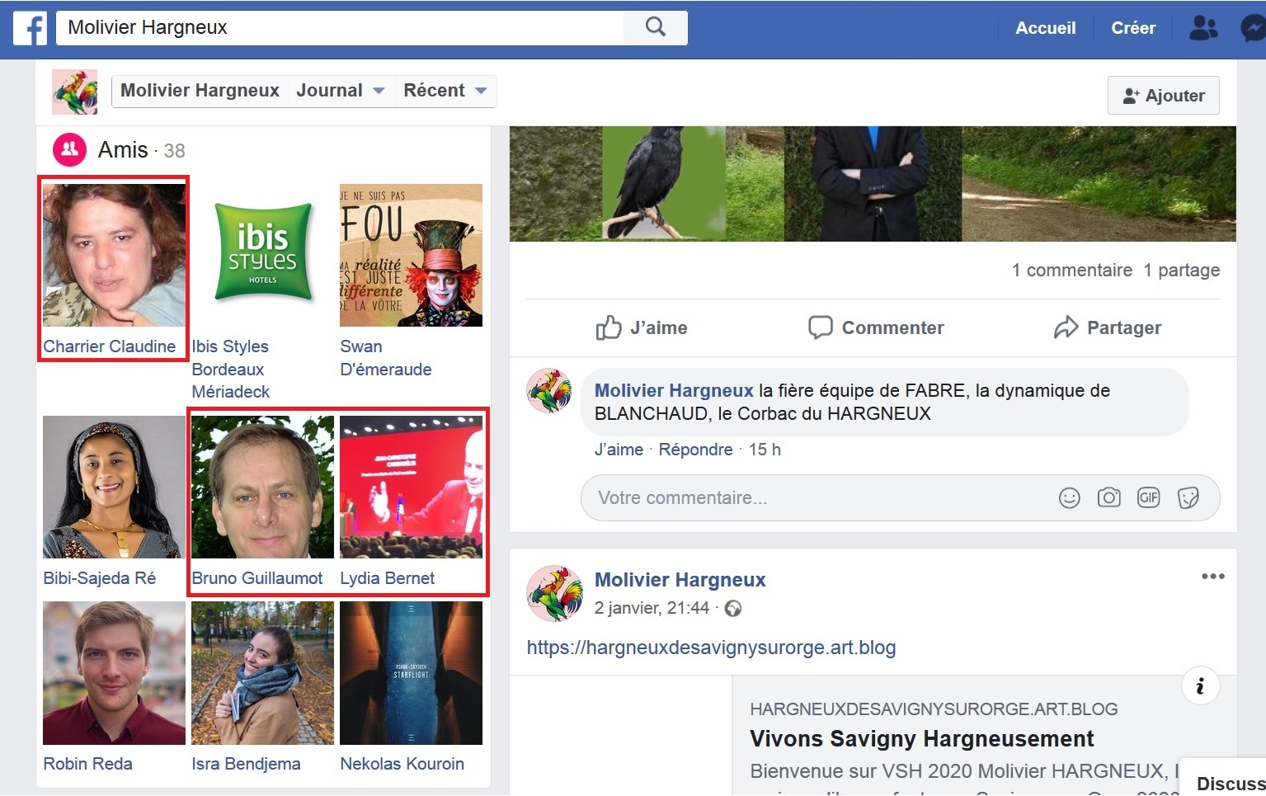
Task: Like the post with J'aime button
Action: coord(642,327)
